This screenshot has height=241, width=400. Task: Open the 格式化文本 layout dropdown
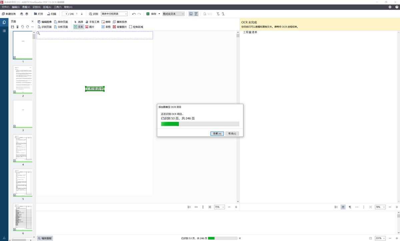pos(173,14)
